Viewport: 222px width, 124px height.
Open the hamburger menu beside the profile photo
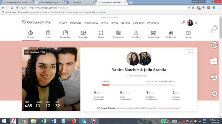pyautogui.click(x=196, y=23)
